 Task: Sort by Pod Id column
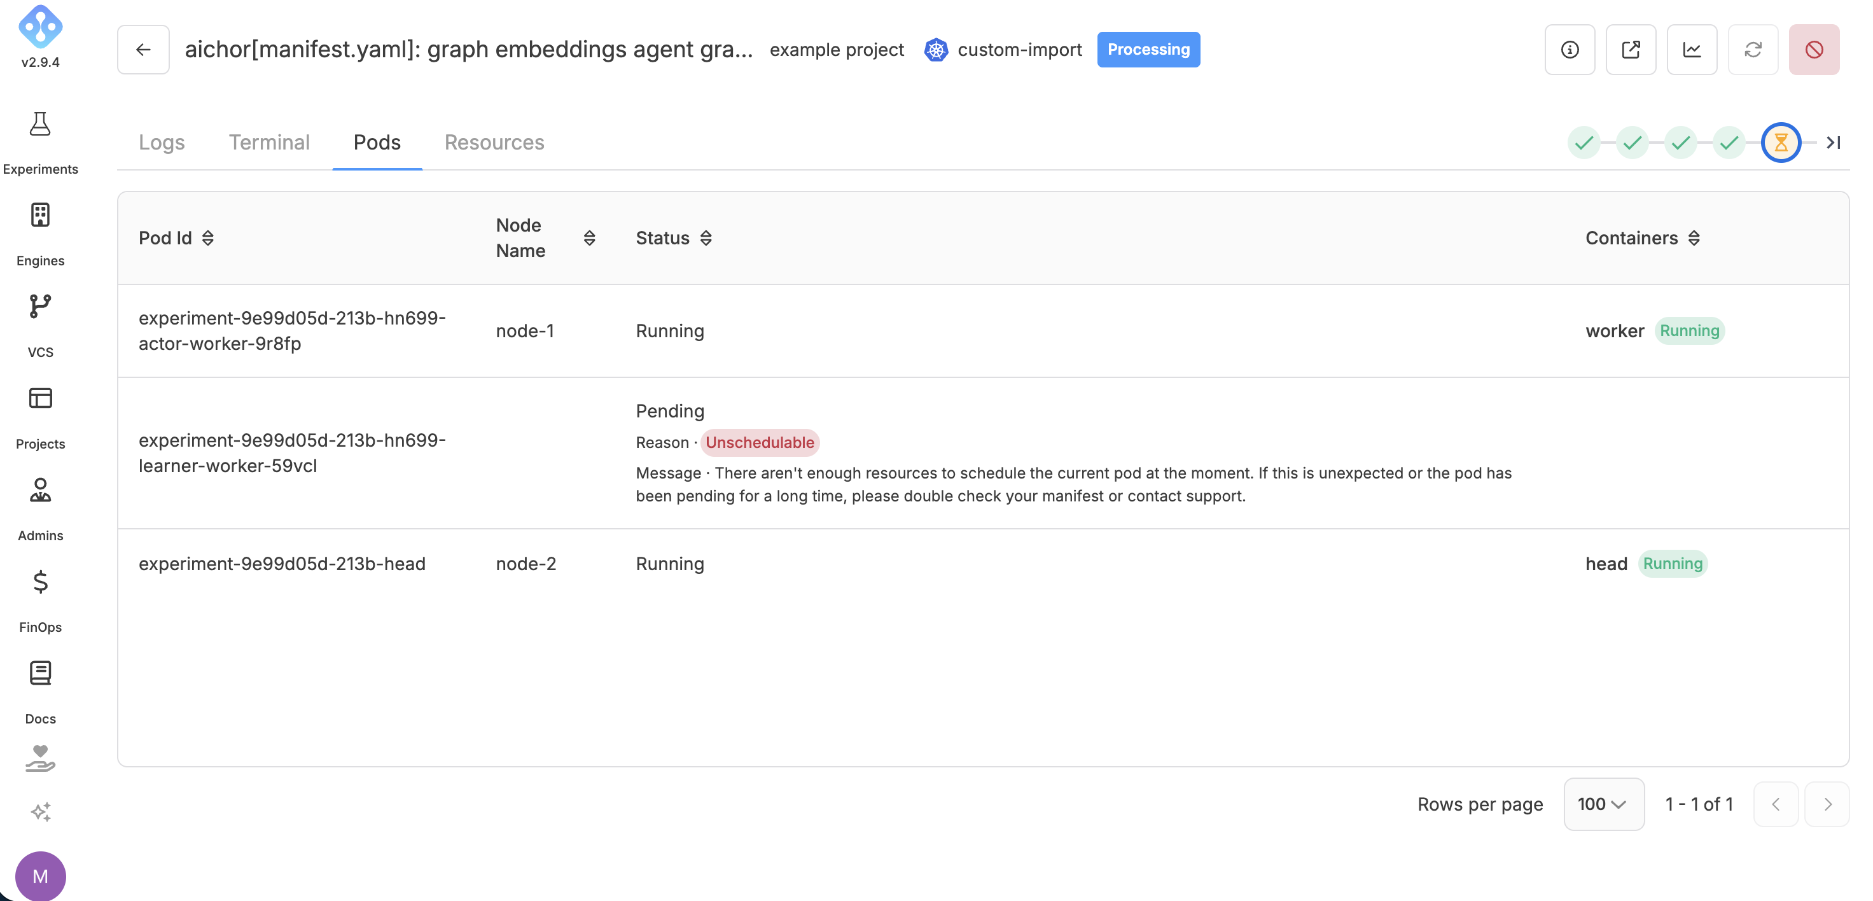[x=208, y=238]
